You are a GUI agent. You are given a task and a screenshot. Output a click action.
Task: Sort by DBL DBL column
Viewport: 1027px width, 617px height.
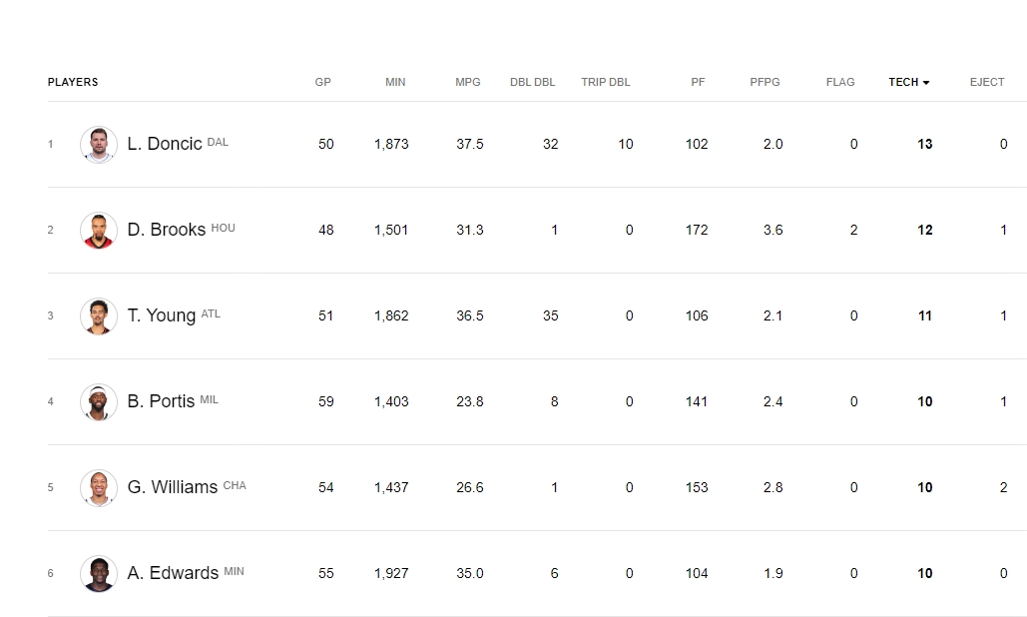533,82
